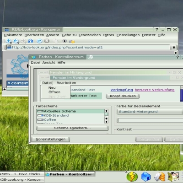This screenshot has width=183, height=183.
Task: Open Hilfe menu in Konqueror
Action: [161, 35]
